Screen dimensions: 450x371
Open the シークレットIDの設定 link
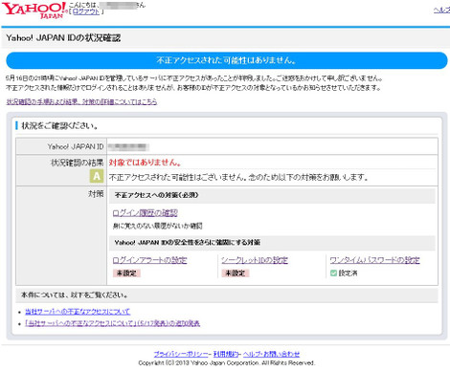255,260
